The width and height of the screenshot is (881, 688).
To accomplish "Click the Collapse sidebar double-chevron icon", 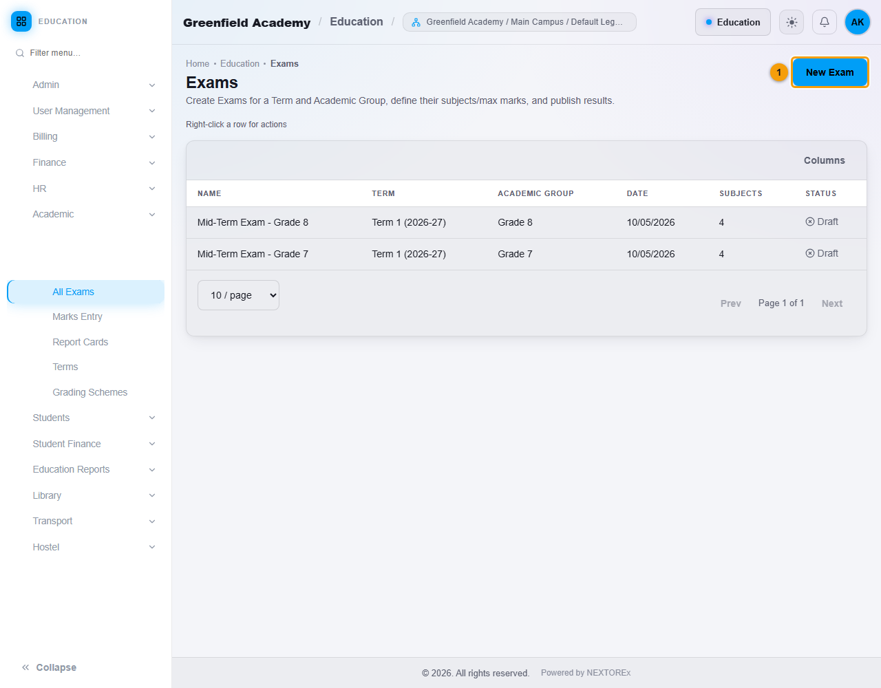I will 25,667.
